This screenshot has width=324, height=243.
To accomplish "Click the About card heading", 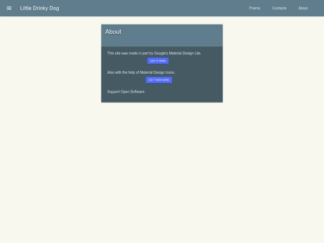I will pyautogui.click(x=113, y=32).
